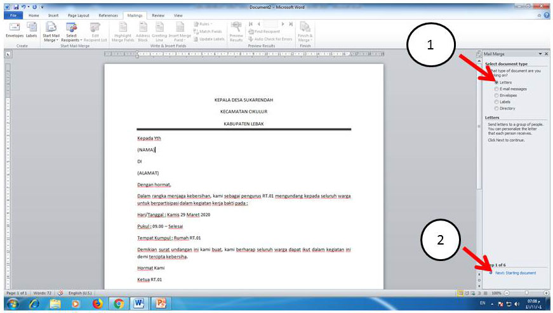This screenshot has width=553, height=313.
Task: Click the 100% zoom level button
Action: pos(496,293)
